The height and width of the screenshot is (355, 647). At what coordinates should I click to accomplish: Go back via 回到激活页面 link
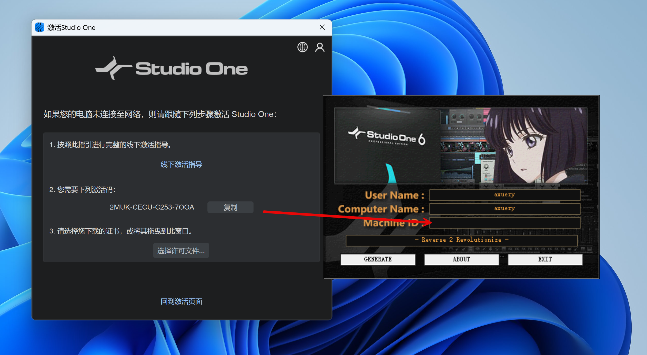point(181,302)
